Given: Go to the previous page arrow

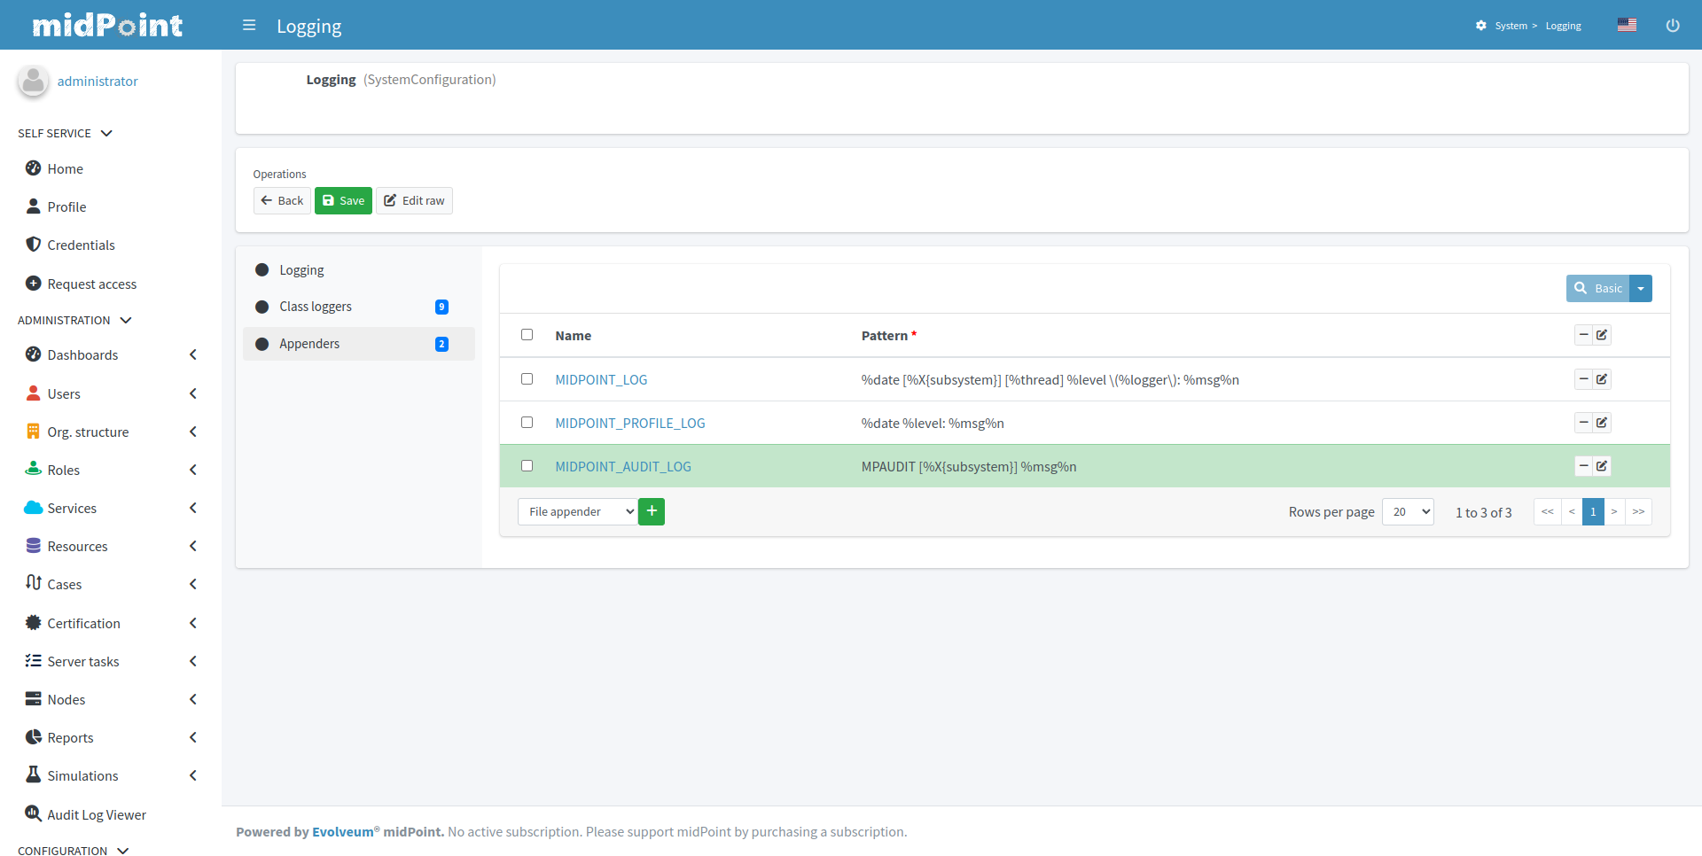Looking at the screenshot, I should coord(1572,511).
